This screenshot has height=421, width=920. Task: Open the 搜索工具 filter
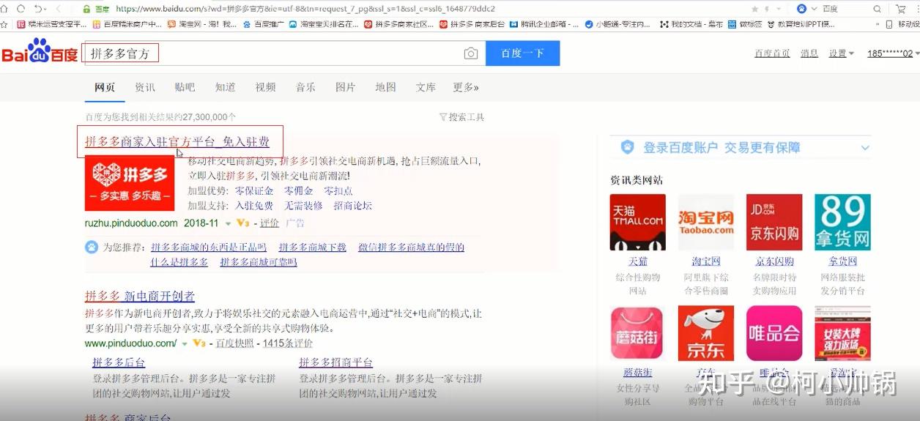coord(461,117)
